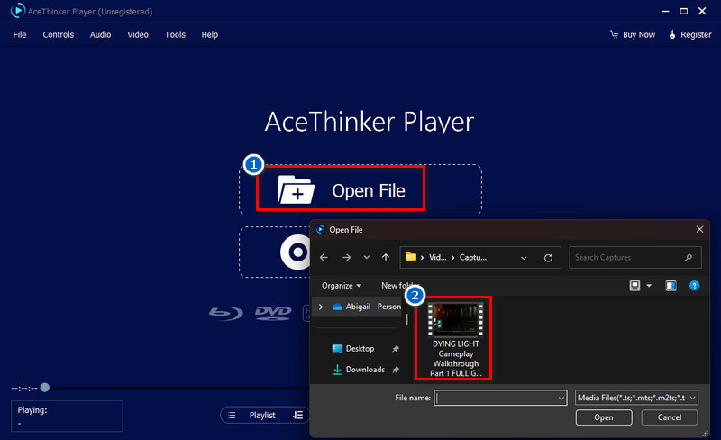
Task: Click the AceThinker Player logo icon in title bar
Action: coord(17,11)
